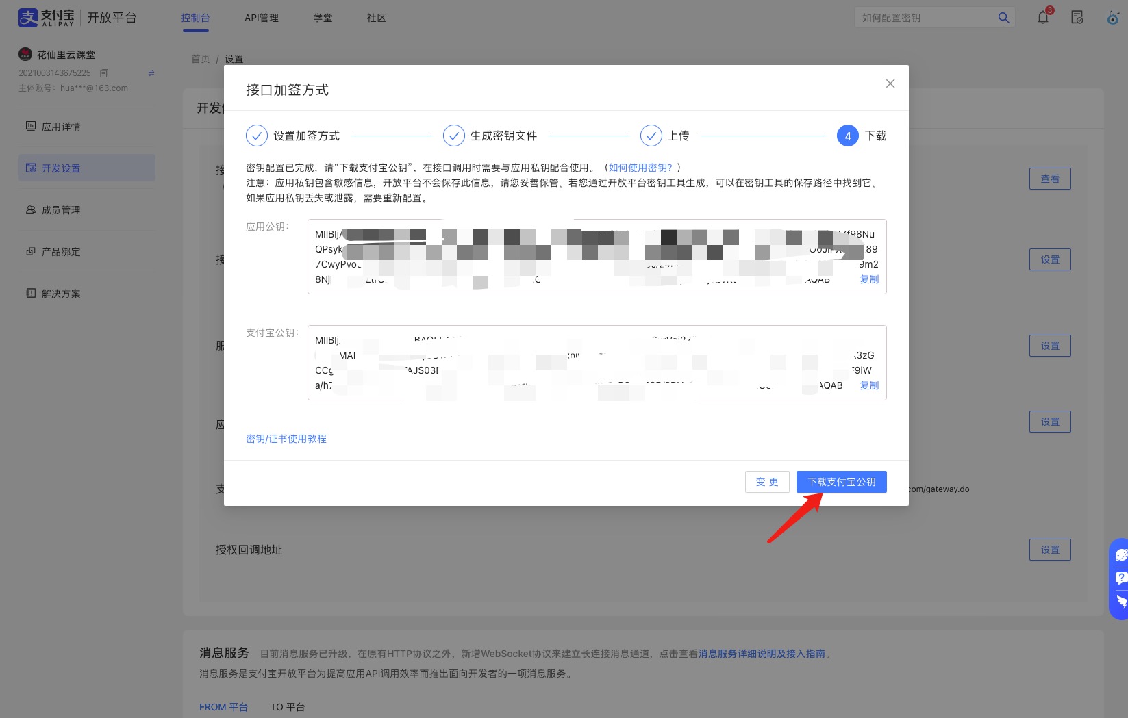Click 设置 in the 授权回调地址 row
Viewport: 1128px width, 718px height.
tap(1050, 550)
